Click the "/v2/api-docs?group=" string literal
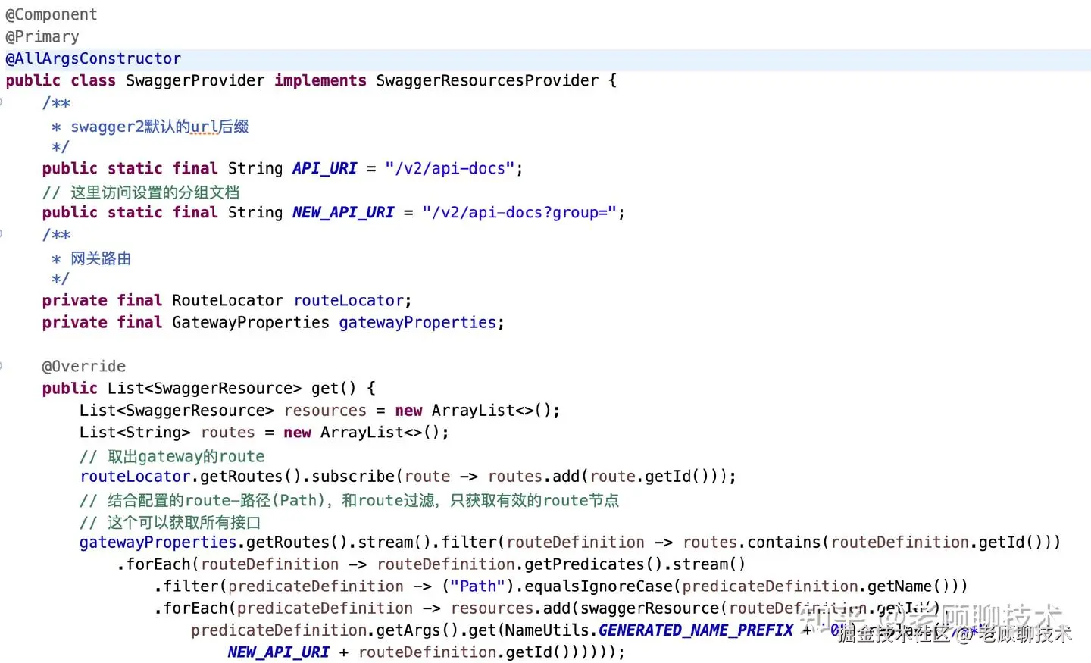 pyautogui.click(x=520, y=212)
